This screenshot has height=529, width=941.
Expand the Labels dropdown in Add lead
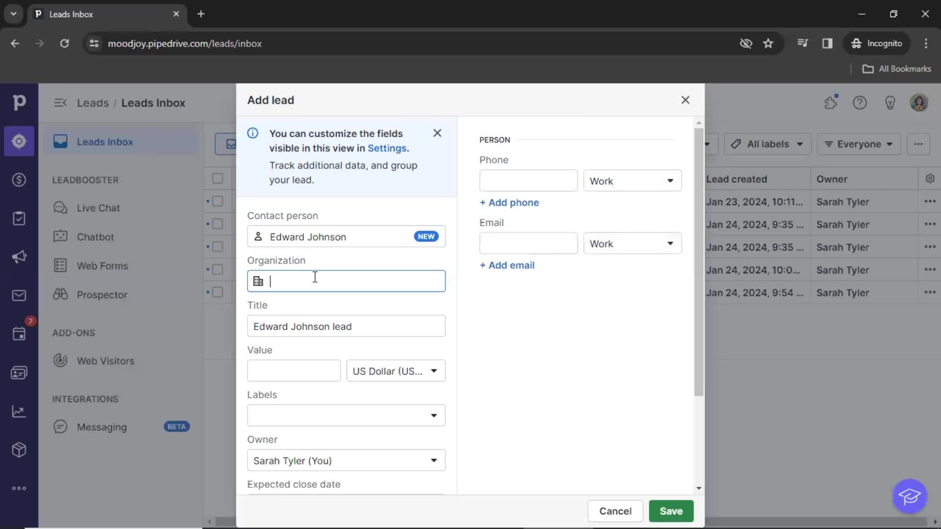[x=433, y=415]
